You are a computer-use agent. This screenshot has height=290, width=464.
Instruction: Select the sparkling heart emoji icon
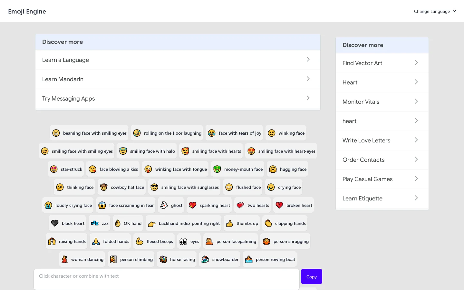coord(193,205)
